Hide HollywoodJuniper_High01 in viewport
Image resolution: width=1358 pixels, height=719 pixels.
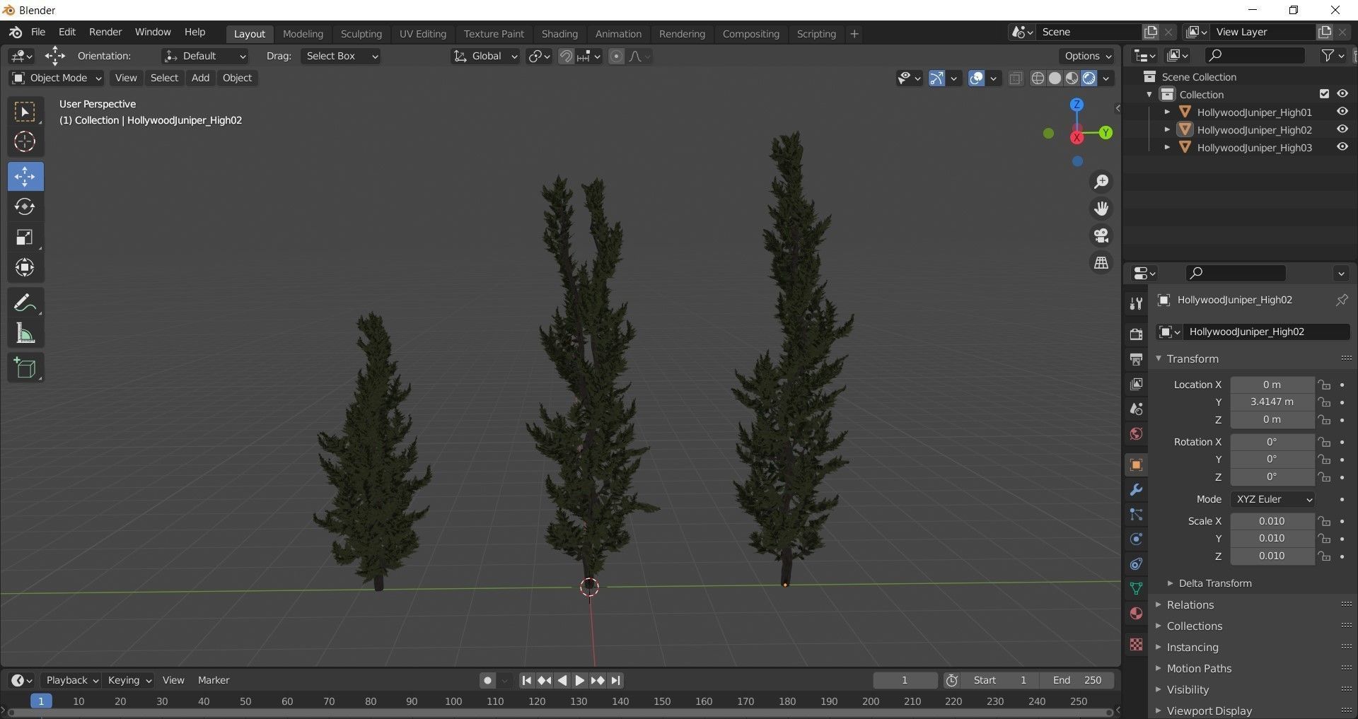click(x=1342, y=112)
